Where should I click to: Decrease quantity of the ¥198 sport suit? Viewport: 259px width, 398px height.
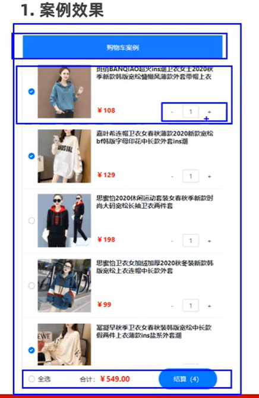(x=172, y=241)
